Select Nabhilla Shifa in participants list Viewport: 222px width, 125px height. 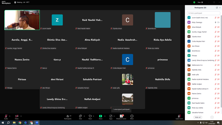[204, 70]
